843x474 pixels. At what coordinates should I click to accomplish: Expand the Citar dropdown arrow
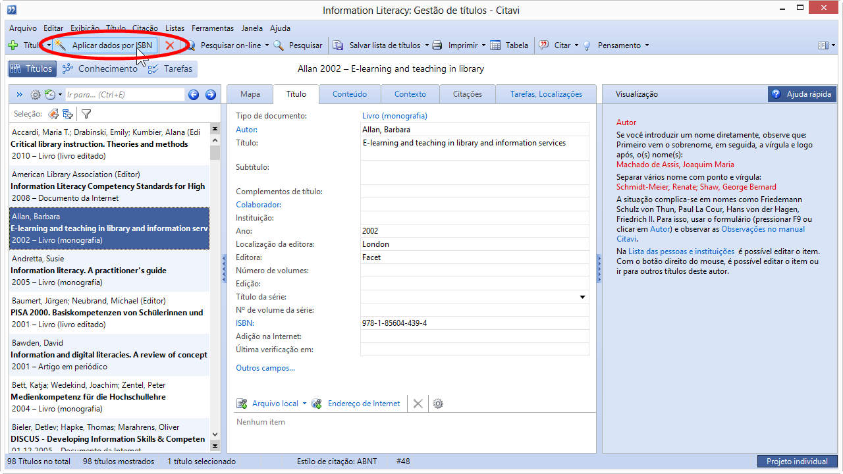576,45
